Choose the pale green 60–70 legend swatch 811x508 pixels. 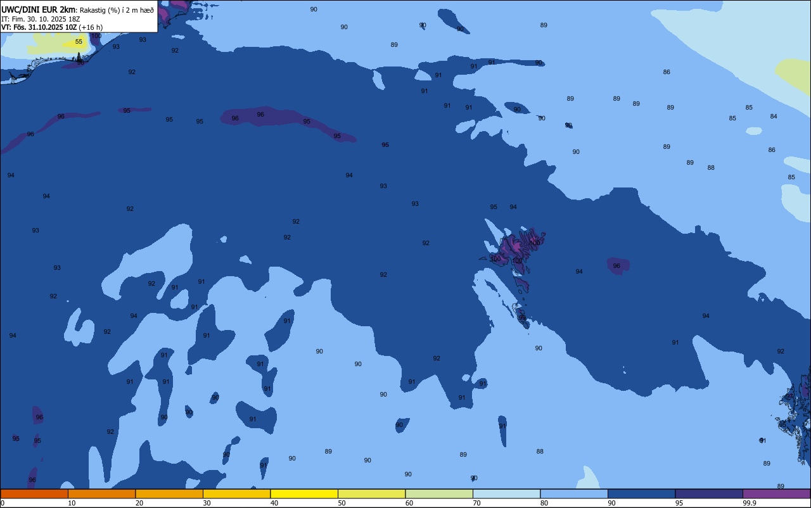click(439, 493)
